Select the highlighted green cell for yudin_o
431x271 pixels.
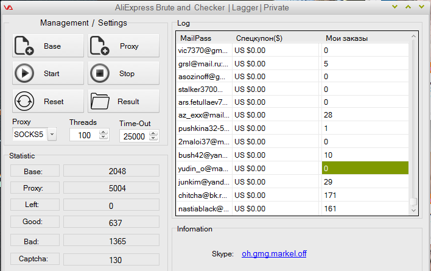tap(365, 167)
